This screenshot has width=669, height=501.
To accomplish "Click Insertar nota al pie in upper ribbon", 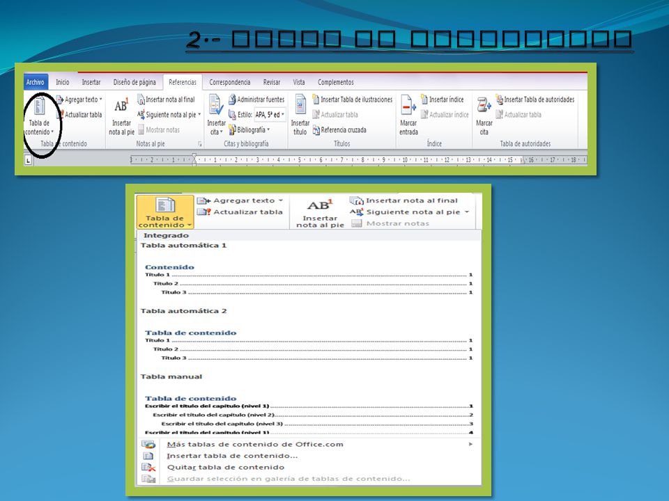I will (121, 117).
